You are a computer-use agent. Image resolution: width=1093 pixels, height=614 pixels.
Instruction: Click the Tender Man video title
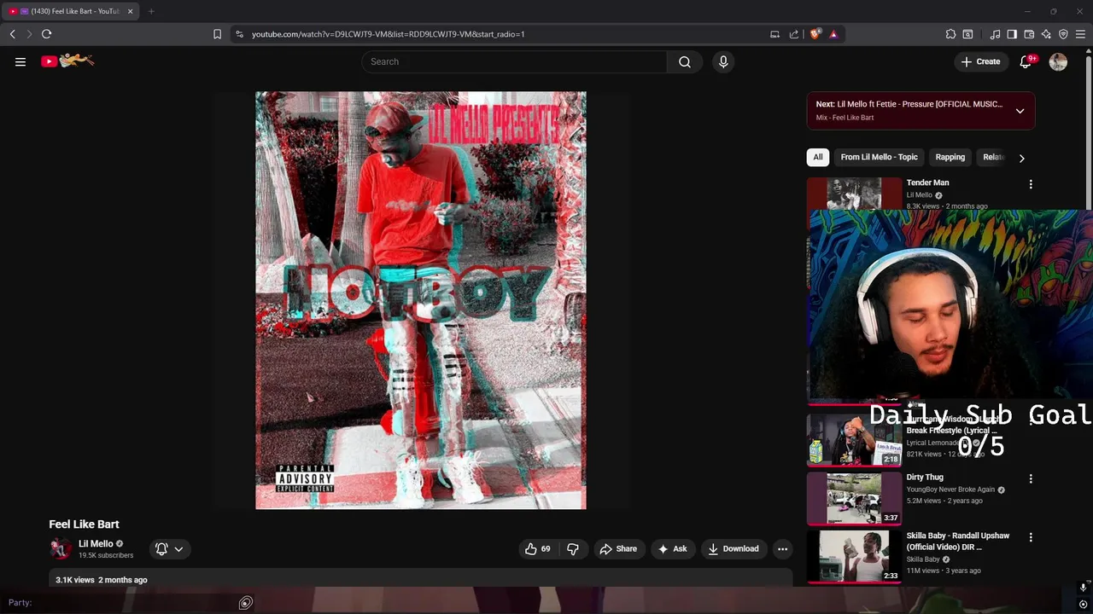(927, 182)
